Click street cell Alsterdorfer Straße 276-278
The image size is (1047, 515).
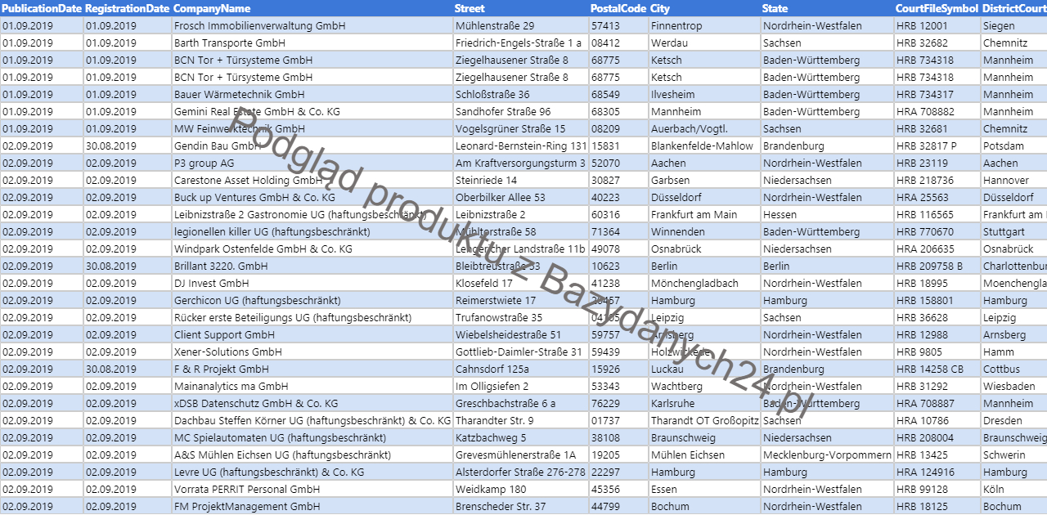click(x=520, y=472)
